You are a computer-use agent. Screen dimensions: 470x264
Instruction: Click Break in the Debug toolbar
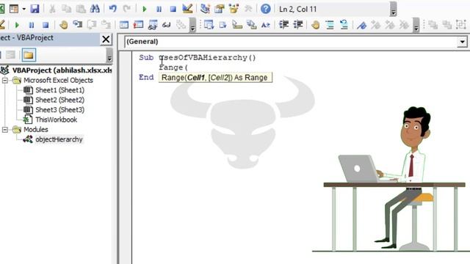tap(31, 25)
